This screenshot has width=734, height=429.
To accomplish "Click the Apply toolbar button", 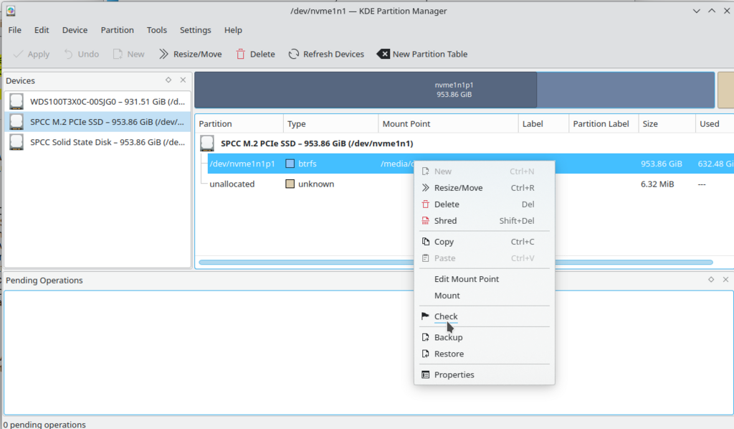I will tap(32, 54).
